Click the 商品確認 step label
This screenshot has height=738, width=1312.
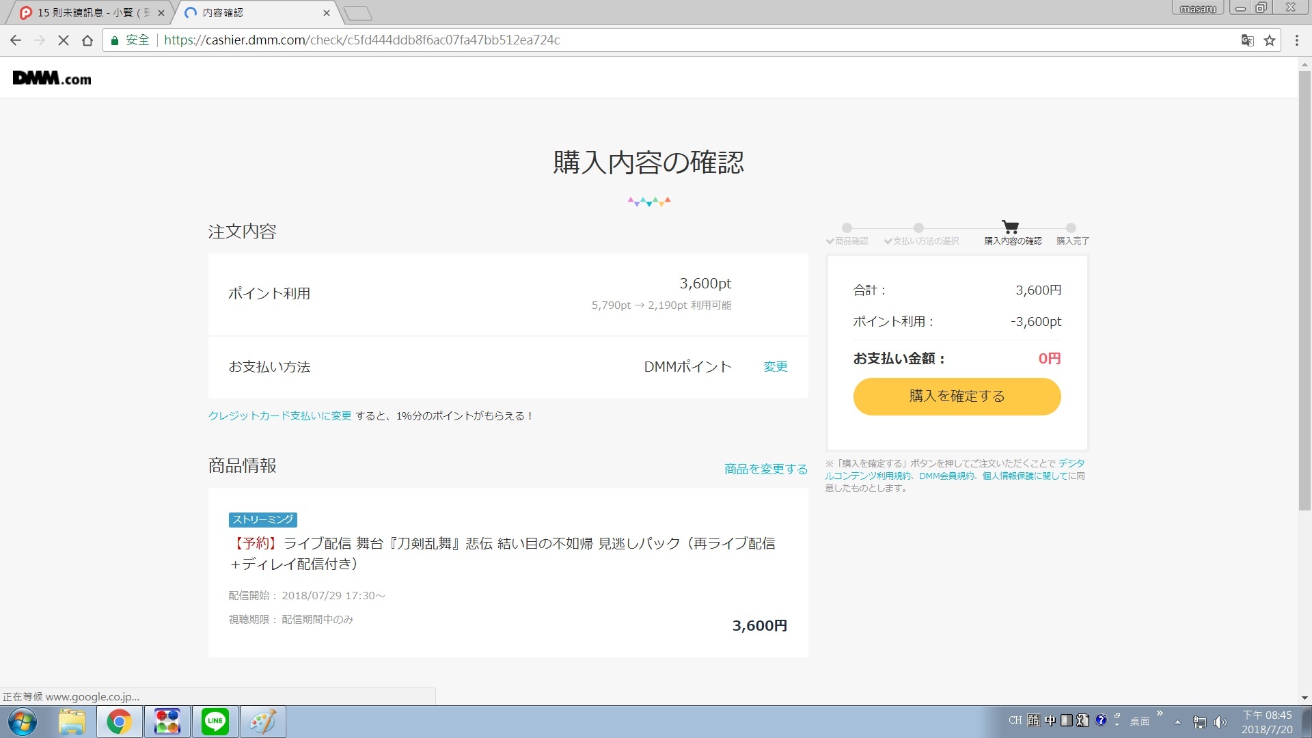(847, 241)
